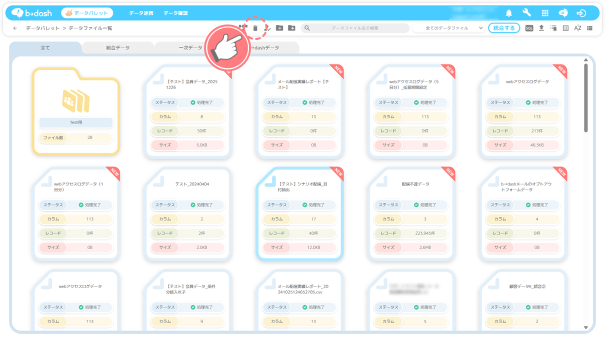The image size is (605, 340).
Task: Click the move-to-folder icon
Action: 279,28
